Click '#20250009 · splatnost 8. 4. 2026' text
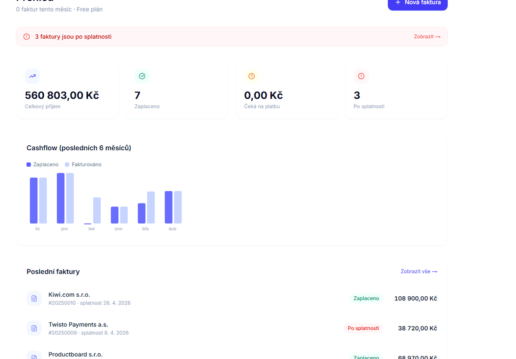 point(89,333)
